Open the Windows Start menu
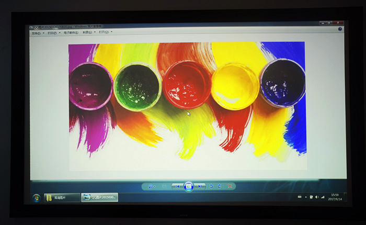Viewport: 366px width, 225px height. click(37, 197)
